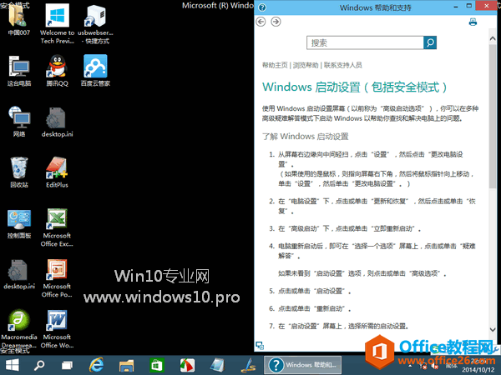Click the help window vertical scrollbar thumb

coord(493,117)
